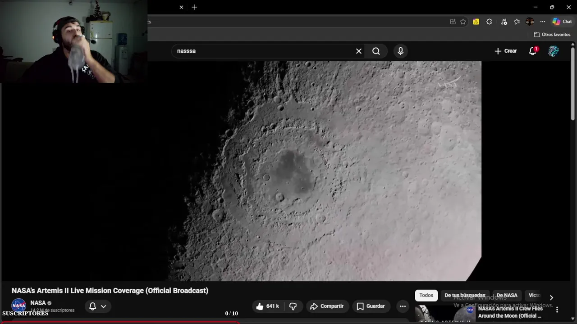Viewport: 577px width, 324px height.
Task: Open the Favorites list icon
Action: click(x=517, y=22)
